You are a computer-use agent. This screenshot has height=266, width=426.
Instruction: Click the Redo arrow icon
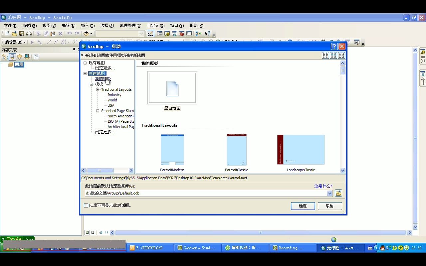tap(77, 34)
